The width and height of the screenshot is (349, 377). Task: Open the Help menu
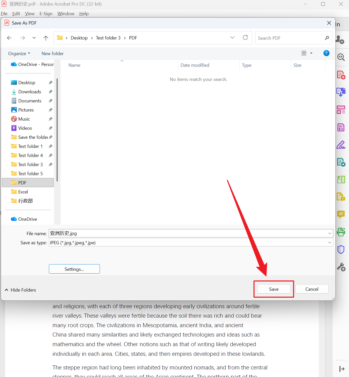(x=84, y=14)
